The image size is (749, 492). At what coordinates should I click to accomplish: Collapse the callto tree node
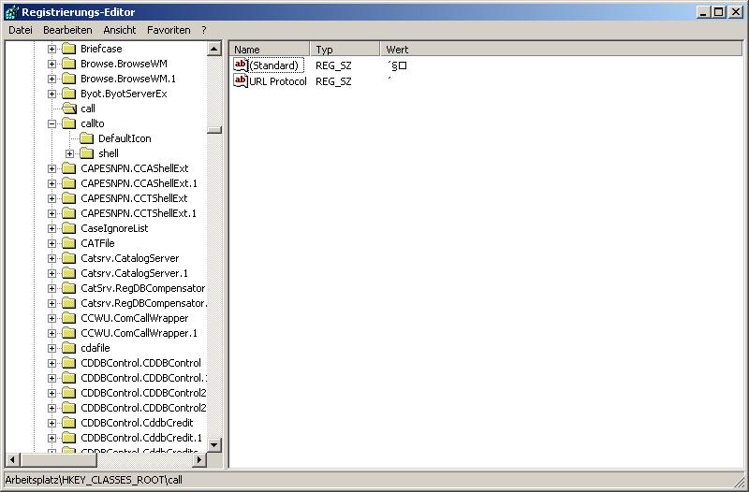(x=52, y=123)
